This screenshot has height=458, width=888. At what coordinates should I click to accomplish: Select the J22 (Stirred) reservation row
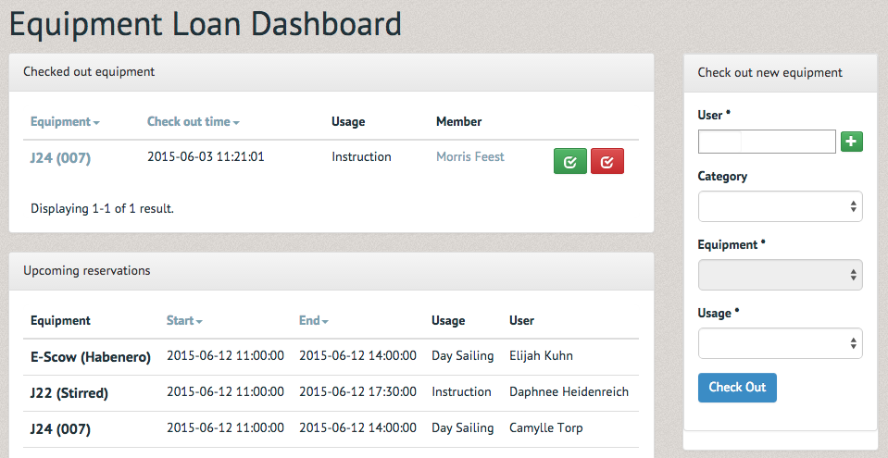[x=331, y=393]
